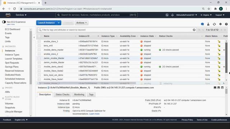
Task: Select checkbox for ansible_slave_2
Action: [x=39, y=54]
